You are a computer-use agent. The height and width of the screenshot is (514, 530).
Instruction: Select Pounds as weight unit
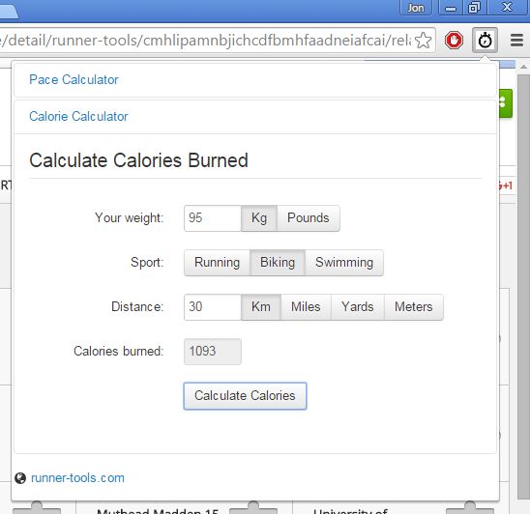tap(309, 218)
